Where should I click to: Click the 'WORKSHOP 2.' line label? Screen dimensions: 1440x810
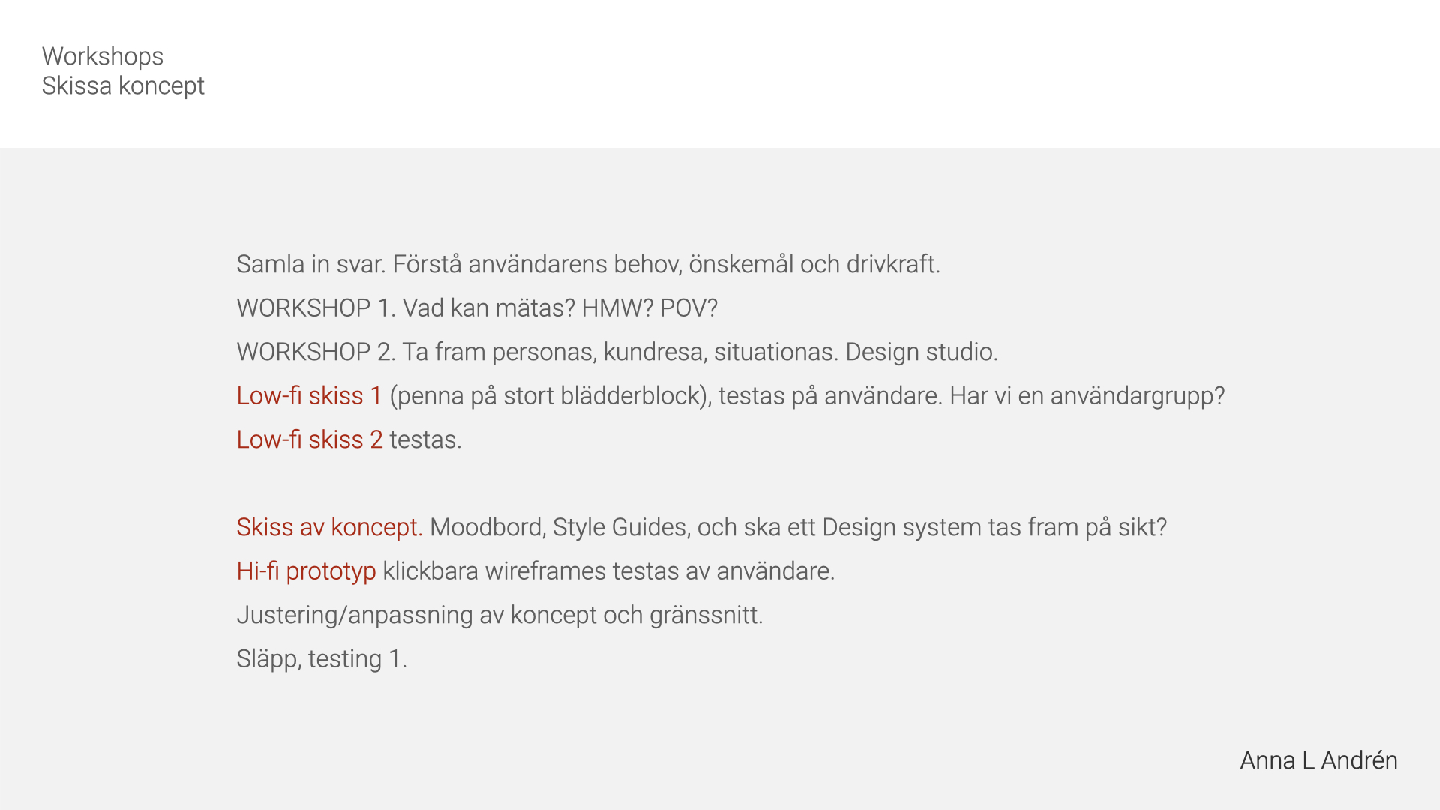coord(316,352)
